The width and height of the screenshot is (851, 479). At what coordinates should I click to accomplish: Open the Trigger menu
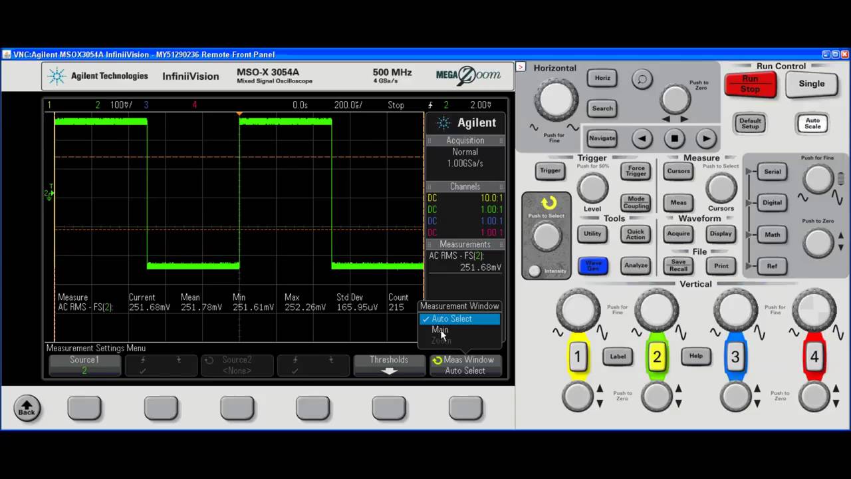coord(550,170)
